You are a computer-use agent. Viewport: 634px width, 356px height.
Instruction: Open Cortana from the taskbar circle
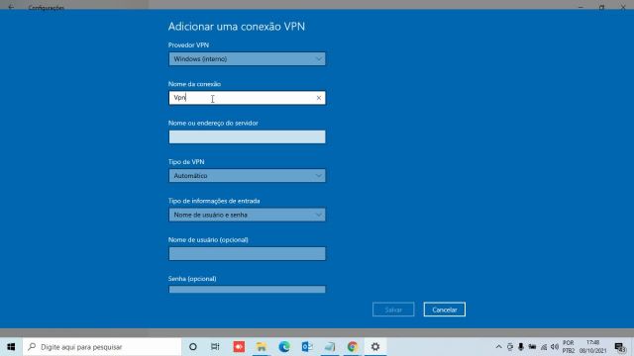[x=193, y=347]
